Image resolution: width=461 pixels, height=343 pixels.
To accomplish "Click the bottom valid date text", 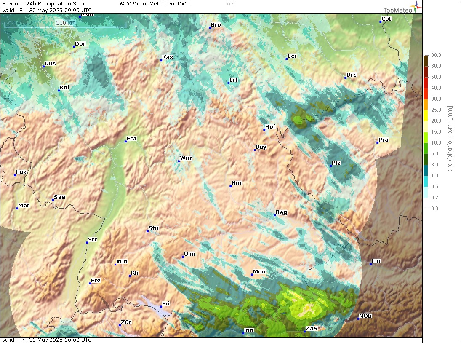I will [x=46, y=340].
